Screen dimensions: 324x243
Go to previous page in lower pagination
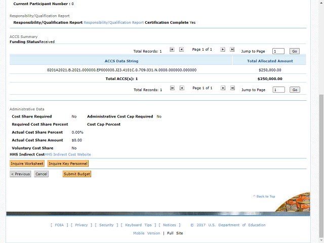click(x=182, y=88)
